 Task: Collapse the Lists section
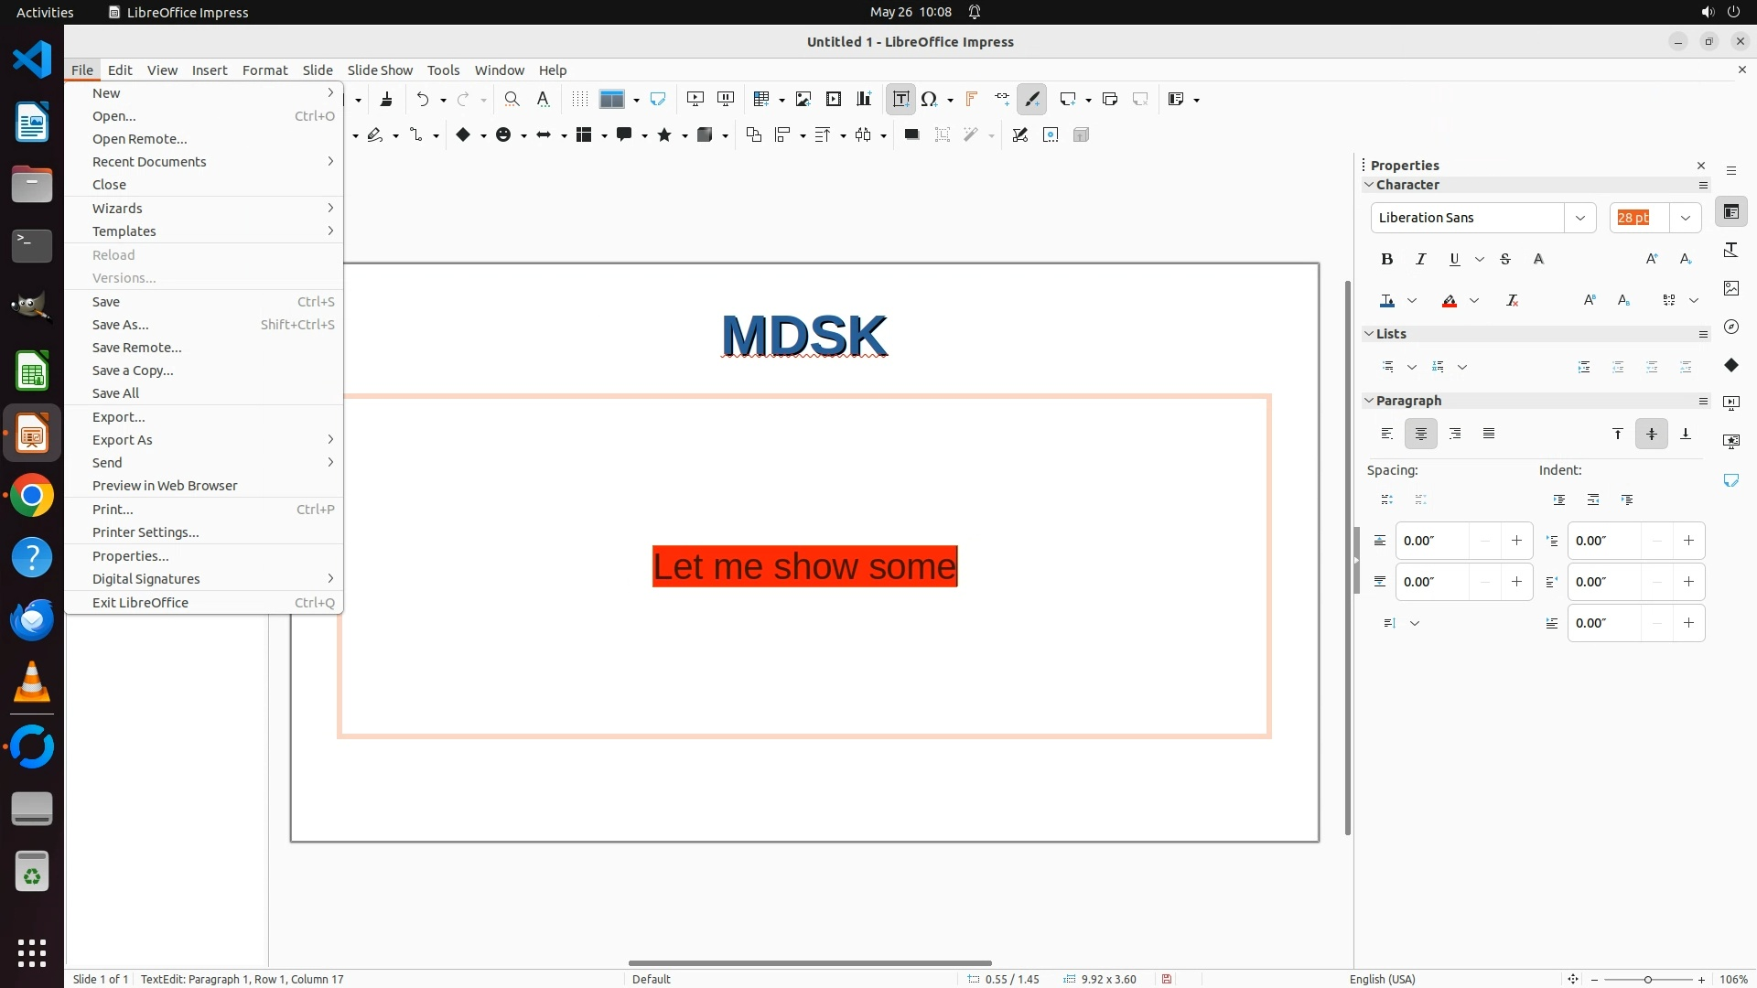click(x=1369, y=334)
